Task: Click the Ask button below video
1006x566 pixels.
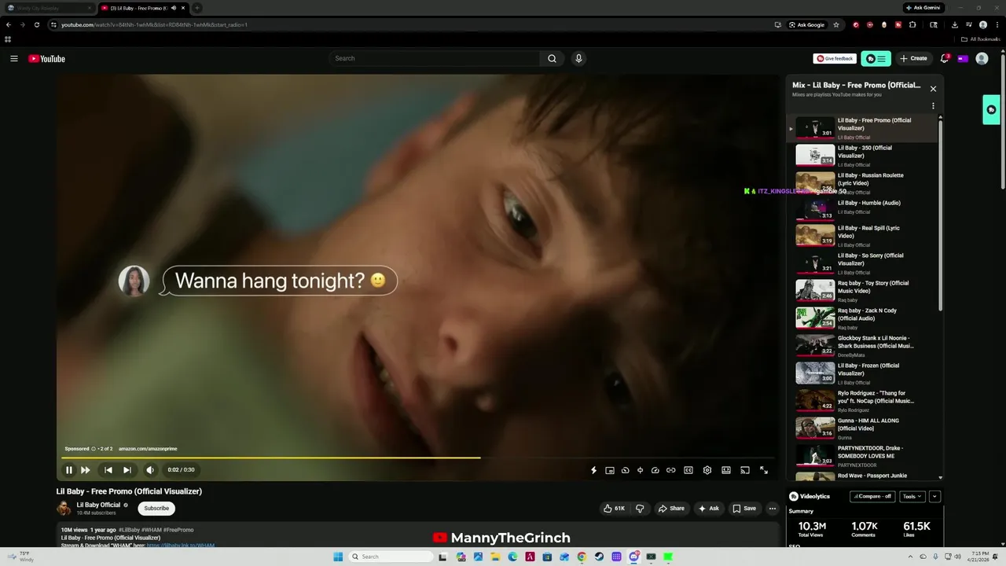Action: [x=708, y=509]
